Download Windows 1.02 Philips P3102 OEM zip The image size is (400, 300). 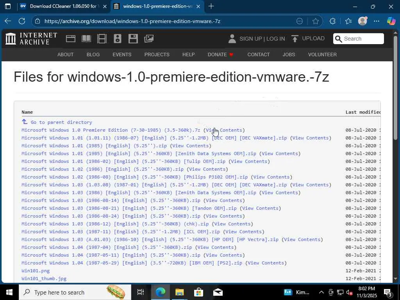pos(134,177)
